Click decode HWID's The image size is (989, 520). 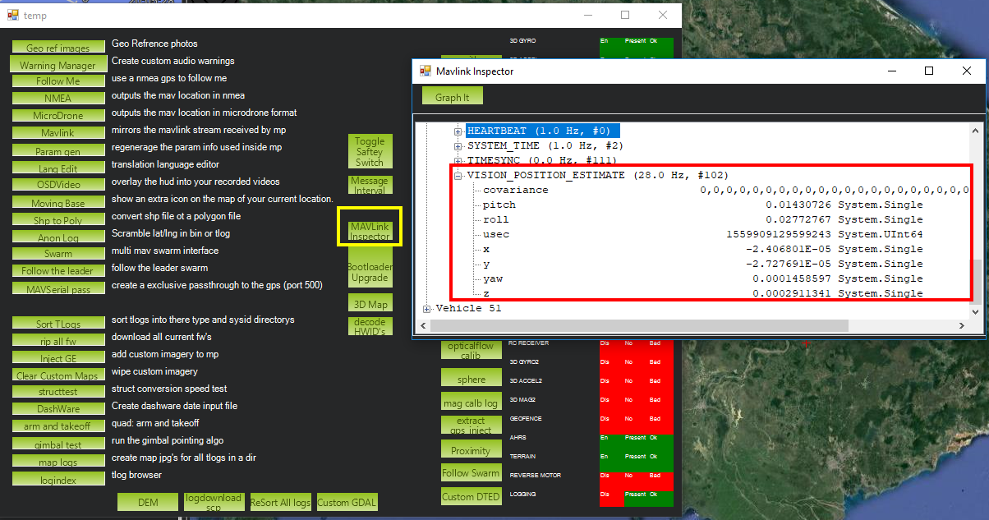tap(370, 324)
